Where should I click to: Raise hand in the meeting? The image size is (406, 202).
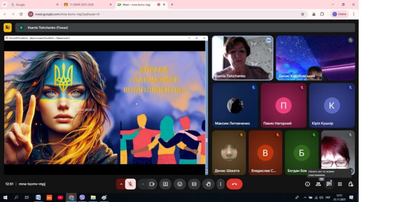point(208,184)
